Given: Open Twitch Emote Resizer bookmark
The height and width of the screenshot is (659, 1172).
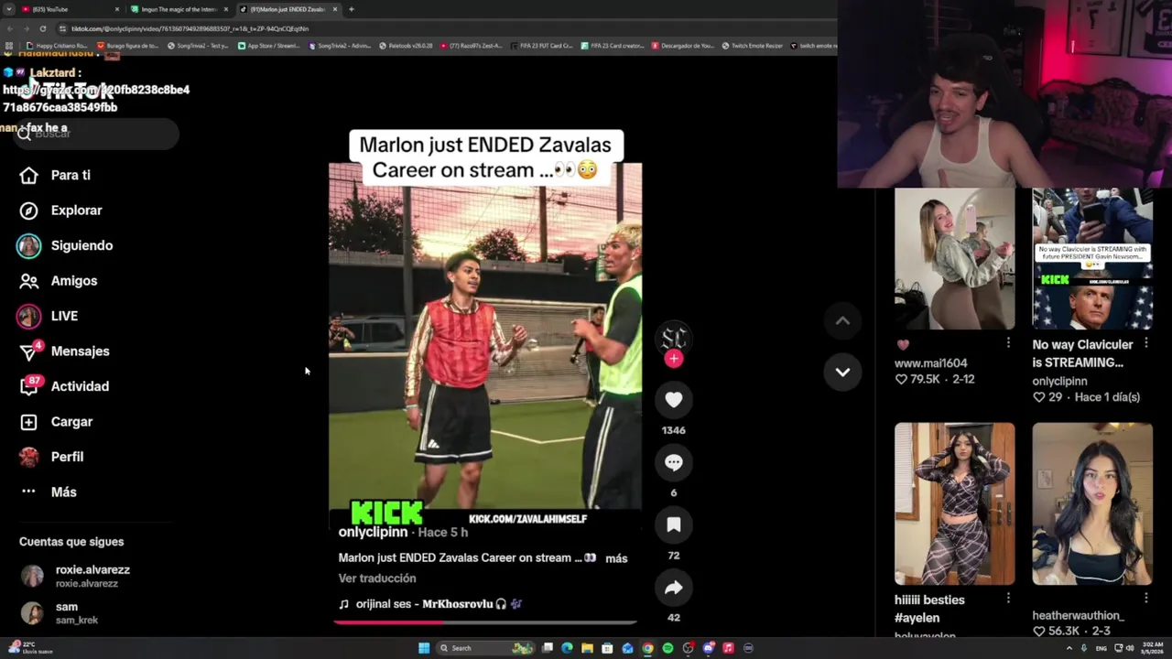Looking at the screenshot, I should pos(753,46).
